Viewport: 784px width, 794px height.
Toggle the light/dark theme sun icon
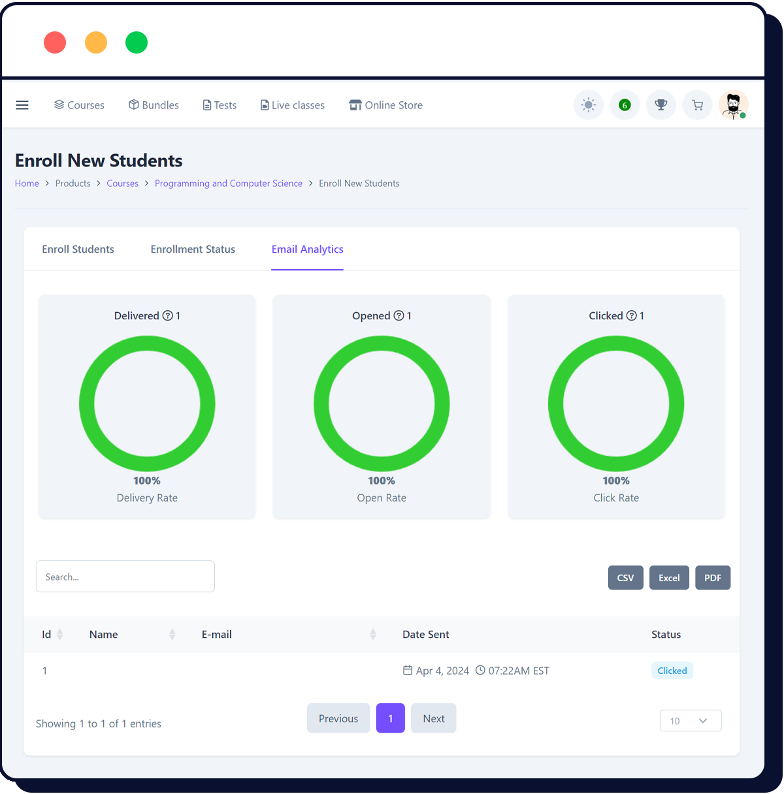click(x=588, y=105)
